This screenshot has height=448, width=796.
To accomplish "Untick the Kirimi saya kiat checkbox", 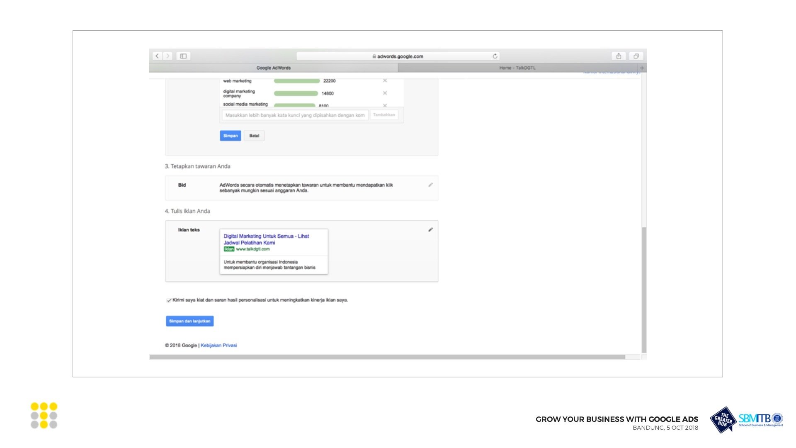I will click(x=169, y=300).
